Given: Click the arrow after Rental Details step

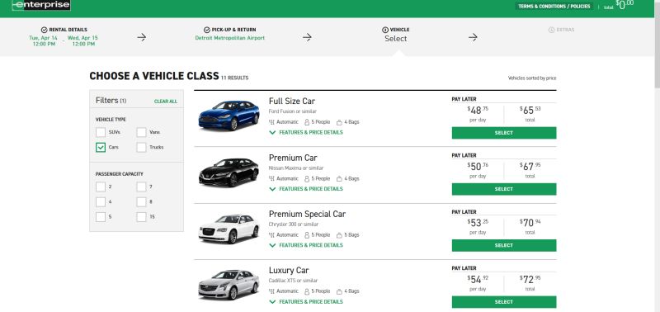Looking at the screenshot, I should click(x=141, y=37).
